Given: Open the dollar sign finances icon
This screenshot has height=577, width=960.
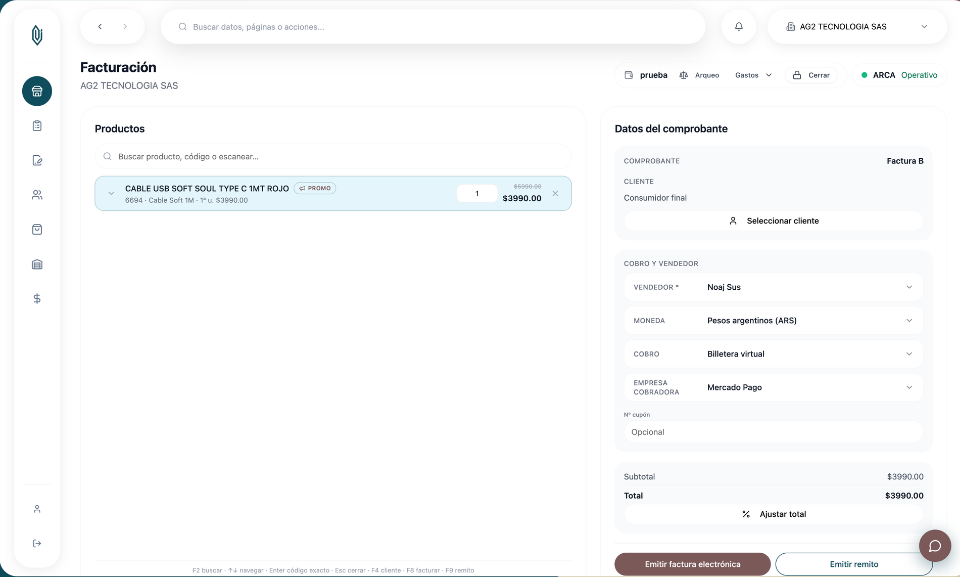Looking at the screenshot, I should point(37,299).
